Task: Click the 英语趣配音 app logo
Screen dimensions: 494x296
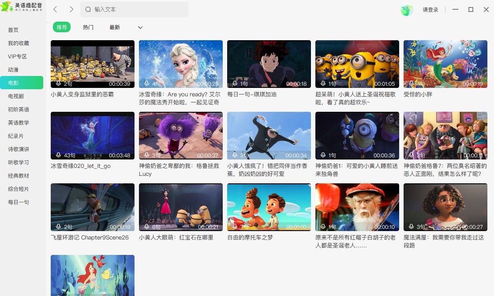Action: [x=22, y=7]
